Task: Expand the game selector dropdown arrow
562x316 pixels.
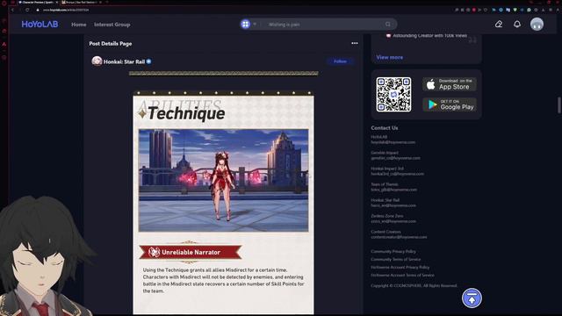Action: pyautogui.click(x=255, y=25)
